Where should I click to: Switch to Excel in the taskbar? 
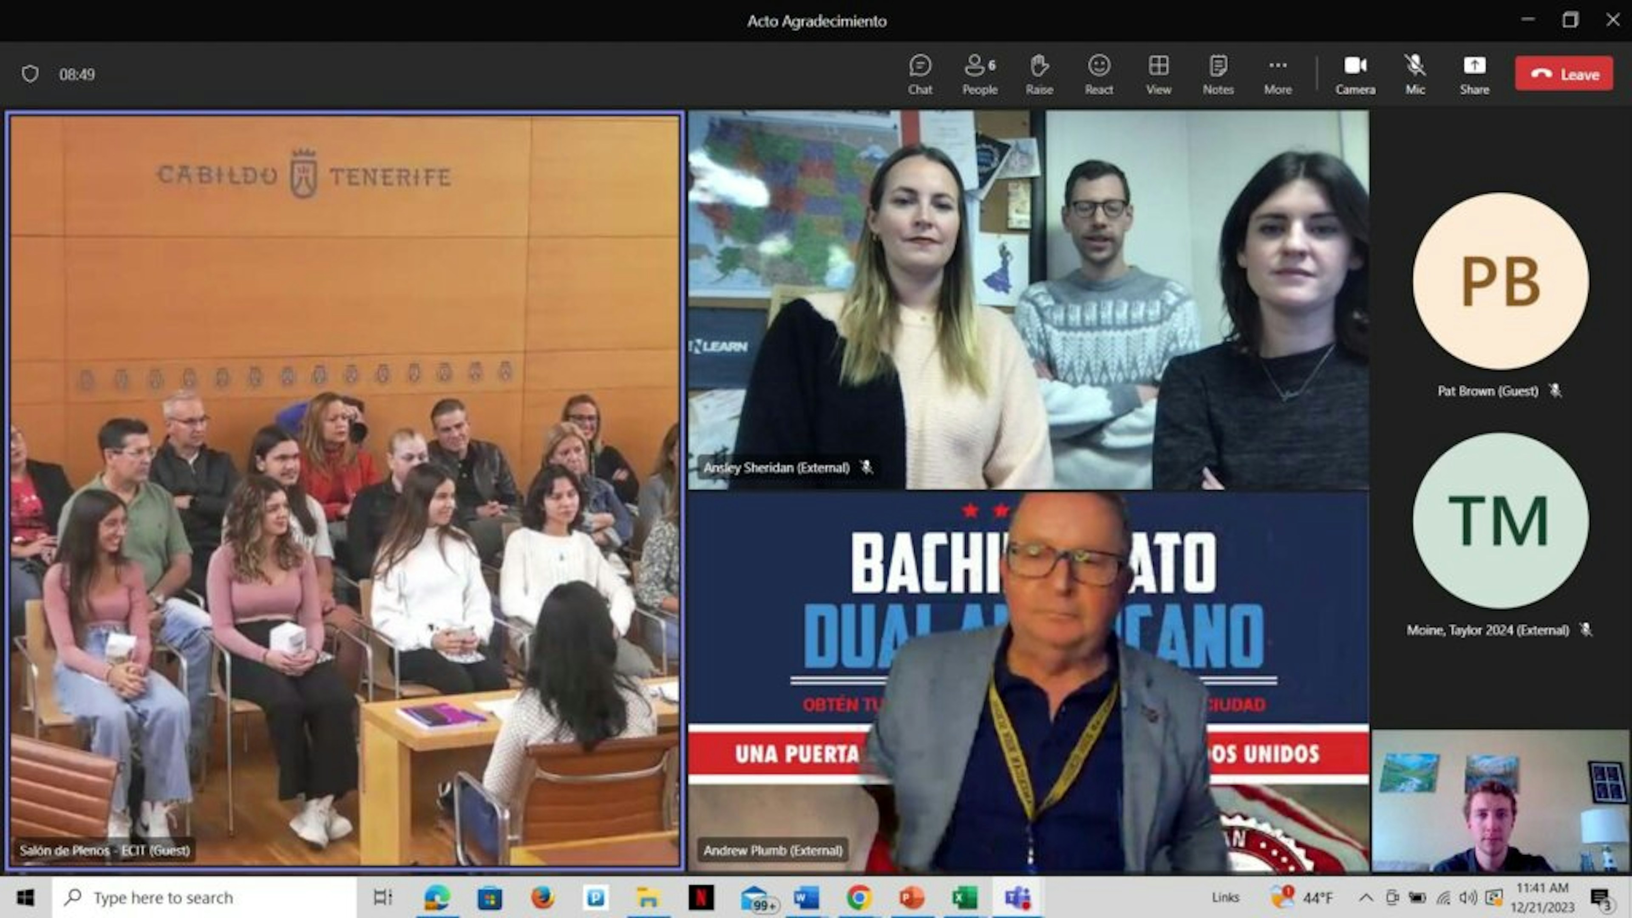[x=964, y=897]
